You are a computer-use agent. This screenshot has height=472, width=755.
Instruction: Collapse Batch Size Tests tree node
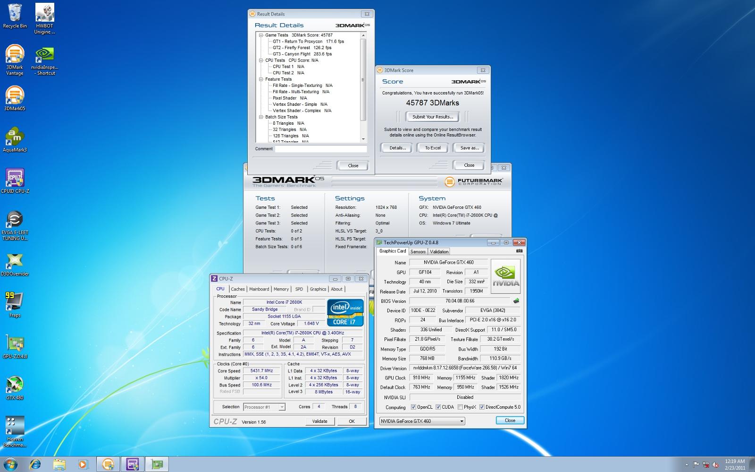coord(261,117)
